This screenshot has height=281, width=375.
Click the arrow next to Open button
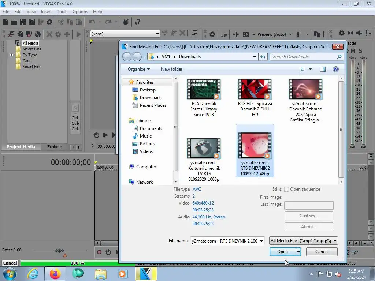coord(298,252)
